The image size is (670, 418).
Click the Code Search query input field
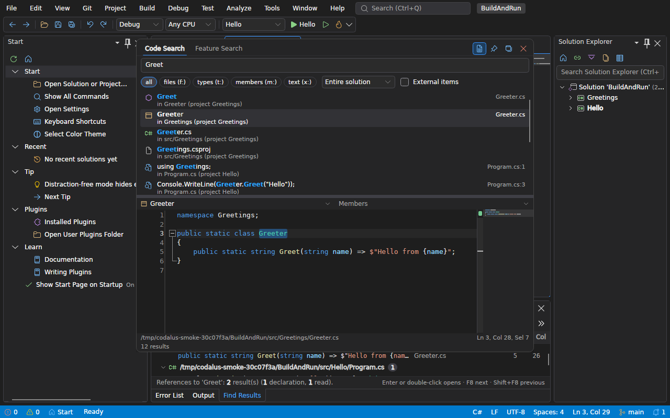(x=335, y=65)
